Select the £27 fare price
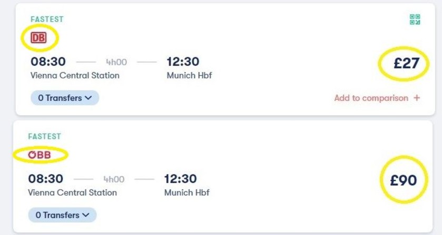 [406, 63]
